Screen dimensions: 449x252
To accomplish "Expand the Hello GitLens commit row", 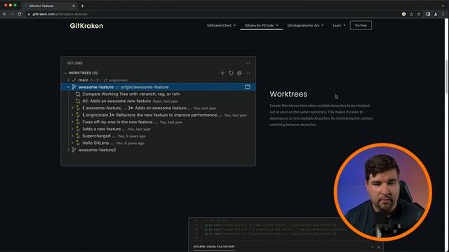I will (72, 143).
